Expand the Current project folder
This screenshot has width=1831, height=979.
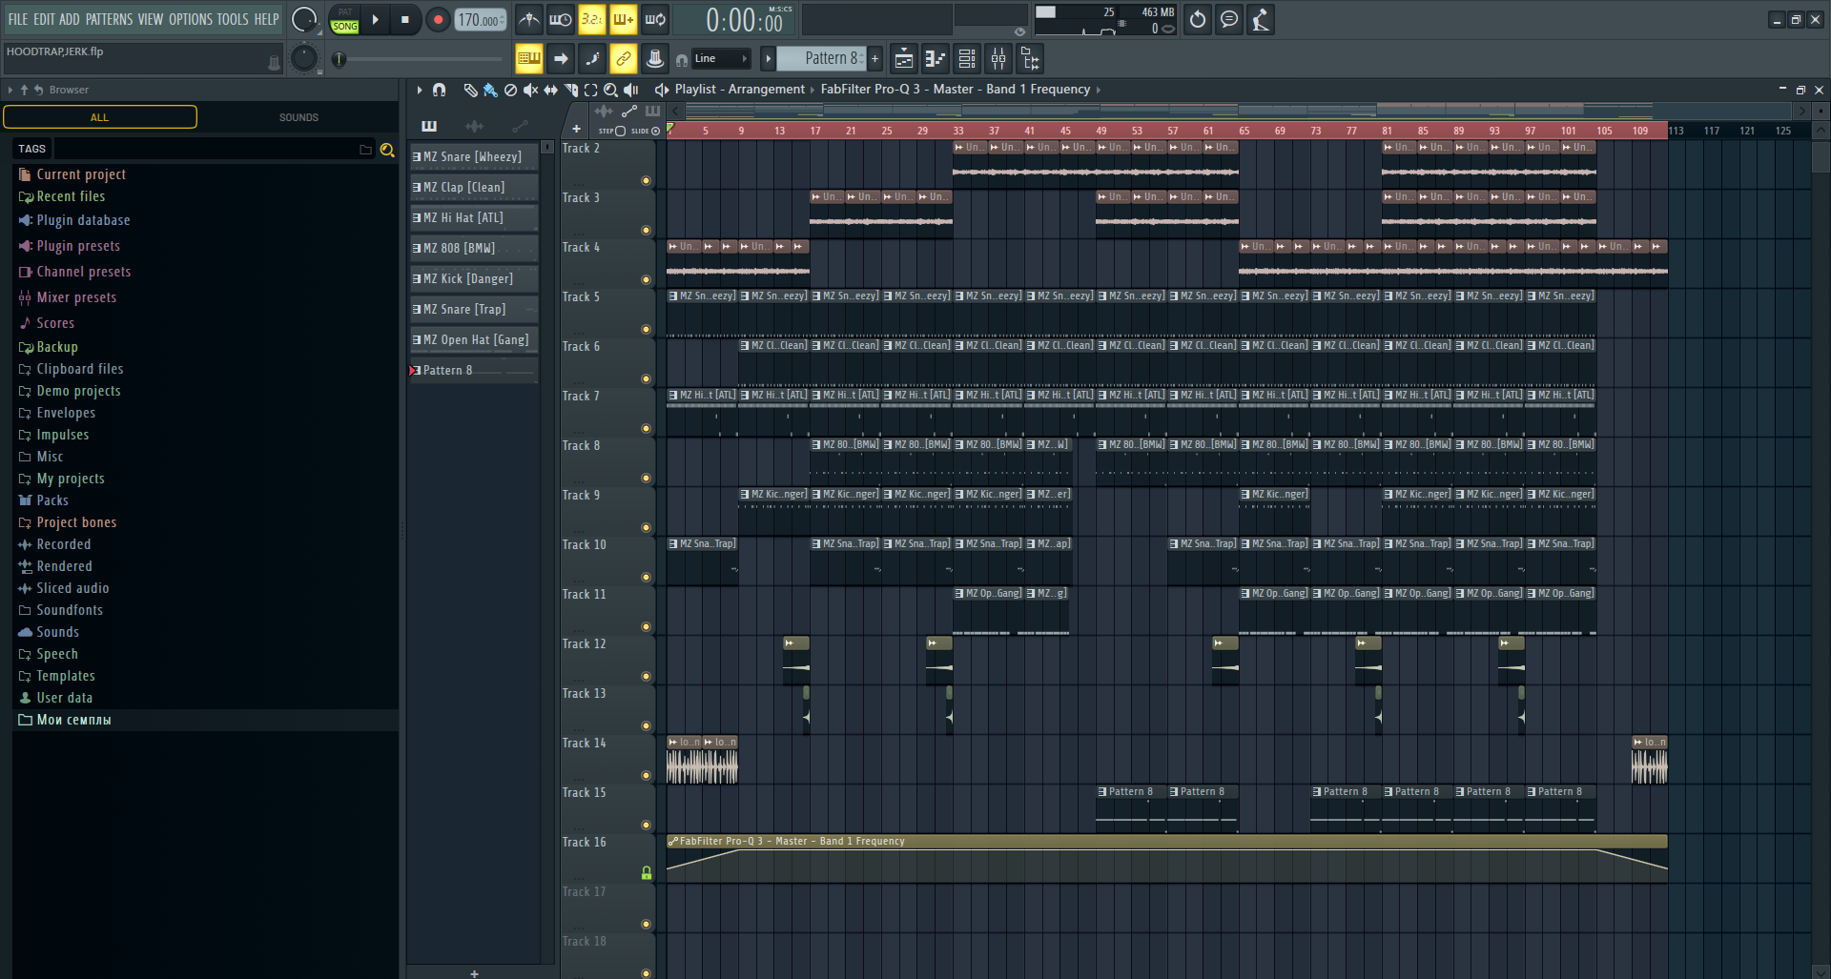81,174
